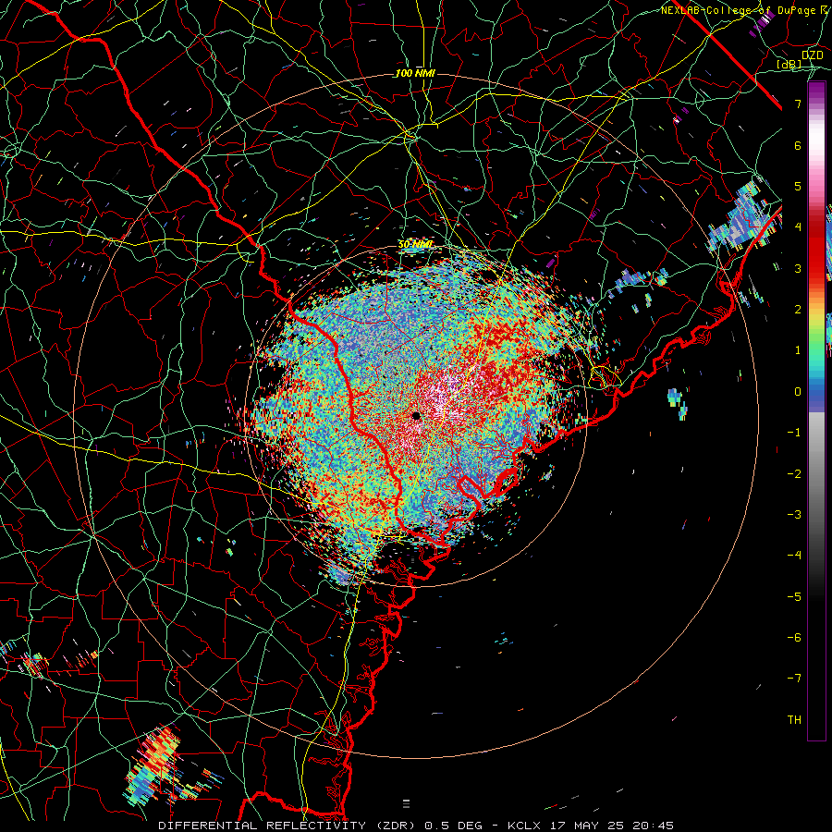Click the '-2' tick label on color scale
Image resolution: width=832 pixels, height=832 pixels.
click(x=794, y=473)
